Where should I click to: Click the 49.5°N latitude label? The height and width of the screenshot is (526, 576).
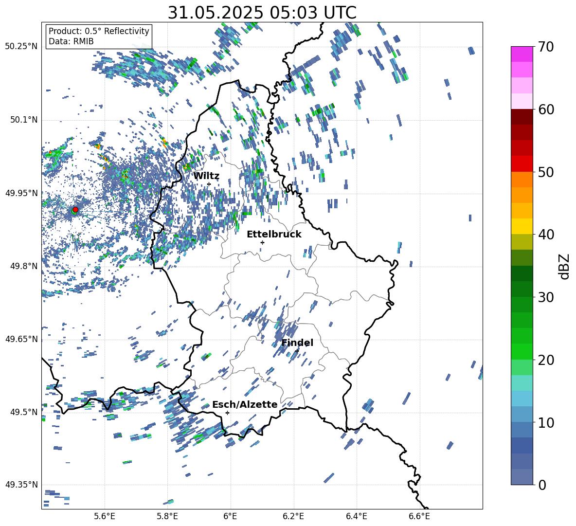(x=23, y=412)
